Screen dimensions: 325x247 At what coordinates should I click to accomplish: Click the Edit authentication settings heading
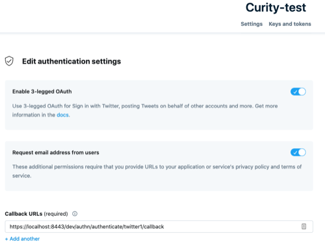[71, 61]
